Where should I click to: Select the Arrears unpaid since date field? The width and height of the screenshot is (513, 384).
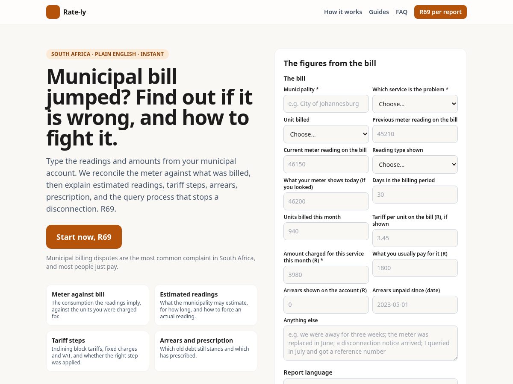click(415, 305)
